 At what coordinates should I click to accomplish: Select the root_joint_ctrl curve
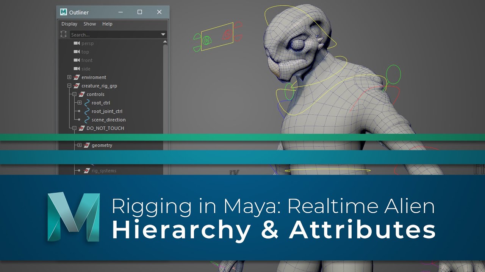pos(107,111)
